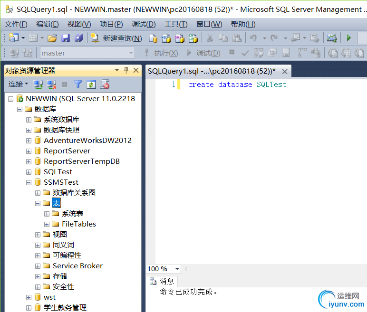Expand the FileTables folder

47,224
